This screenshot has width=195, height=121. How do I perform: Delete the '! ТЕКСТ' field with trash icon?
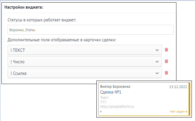pos(166,50)
